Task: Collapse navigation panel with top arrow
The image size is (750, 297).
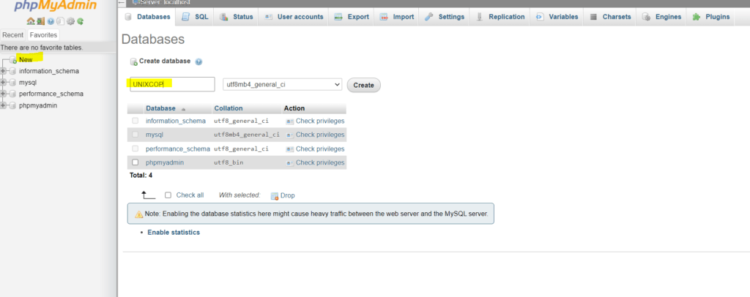Action: click(x=122, y=2)
